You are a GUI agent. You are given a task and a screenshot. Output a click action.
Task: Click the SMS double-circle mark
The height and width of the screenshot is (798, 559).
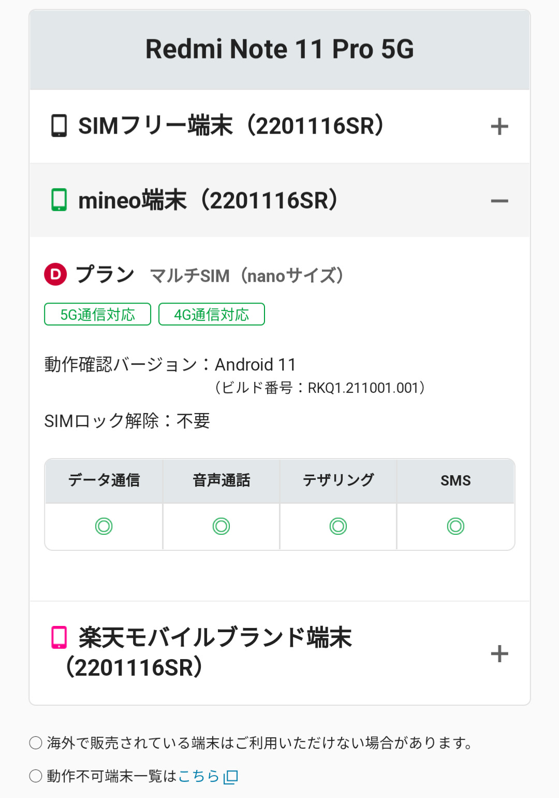(x=455, y=526)
